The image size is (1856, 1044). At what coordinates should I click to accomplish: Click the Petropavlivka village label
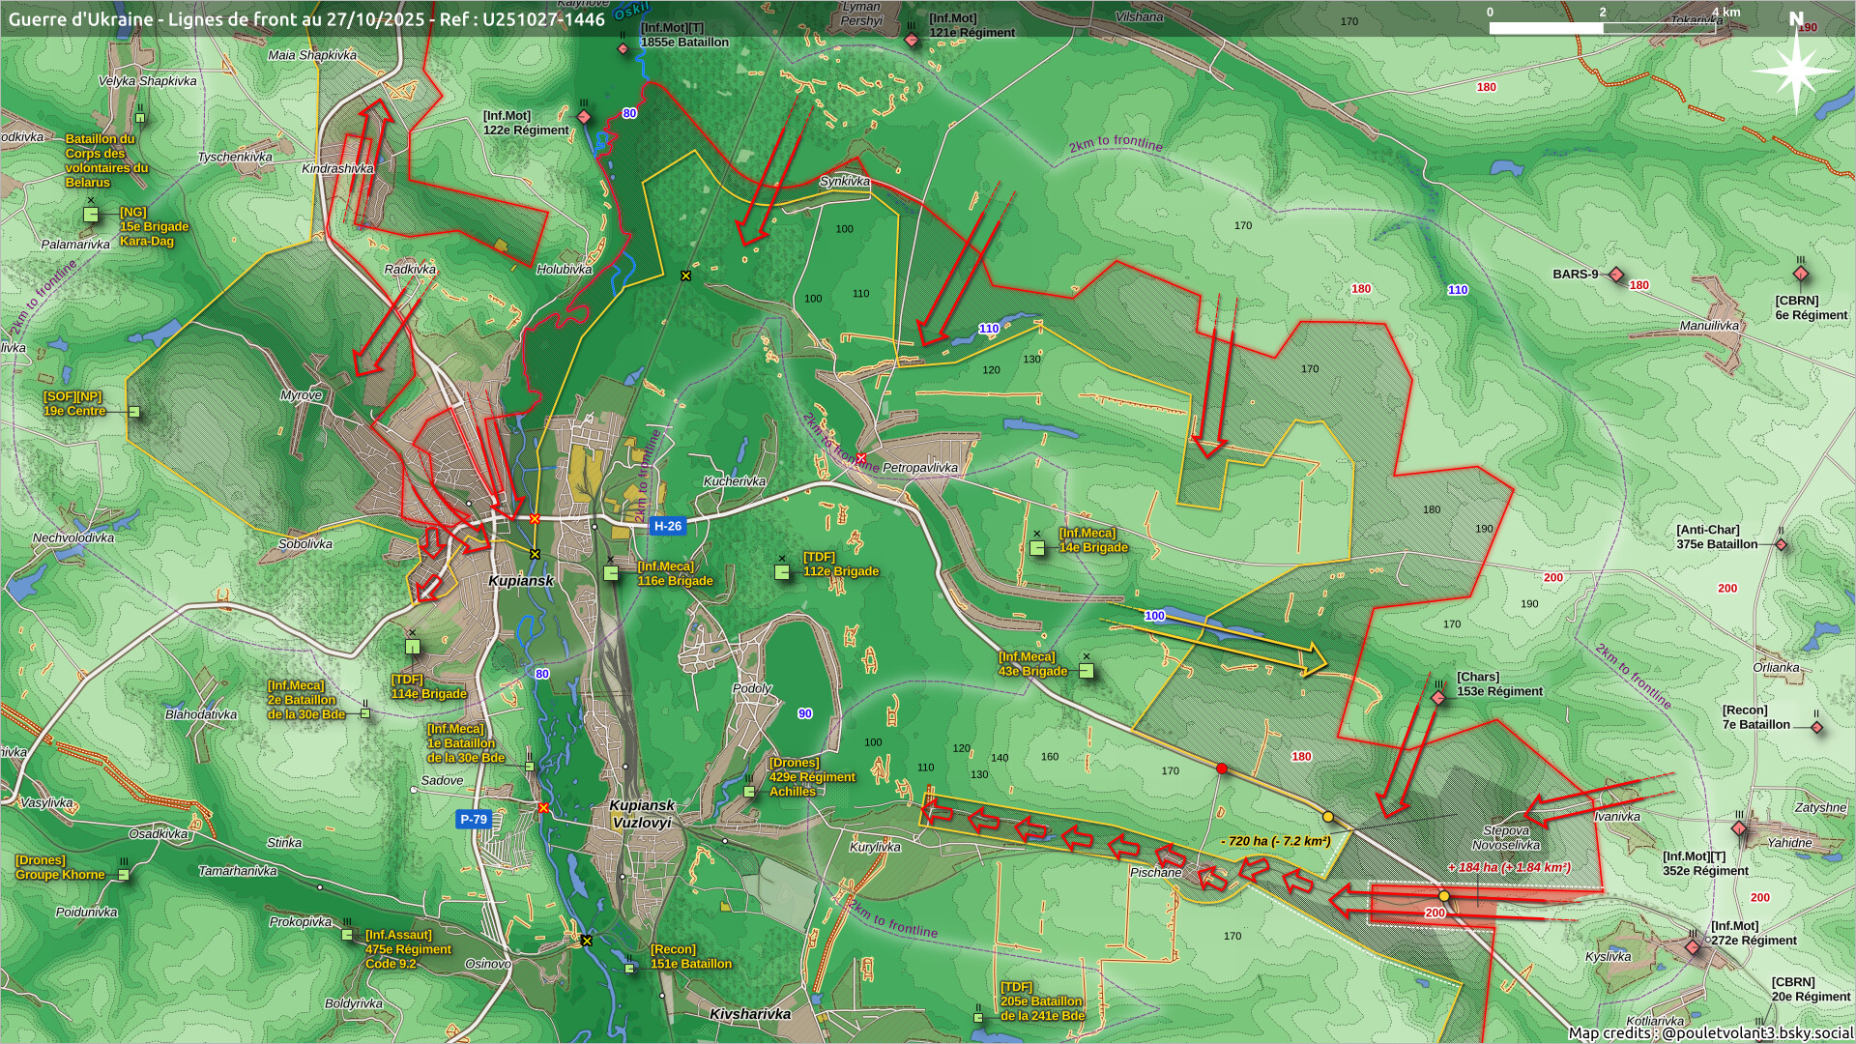[x=919, y=468]
